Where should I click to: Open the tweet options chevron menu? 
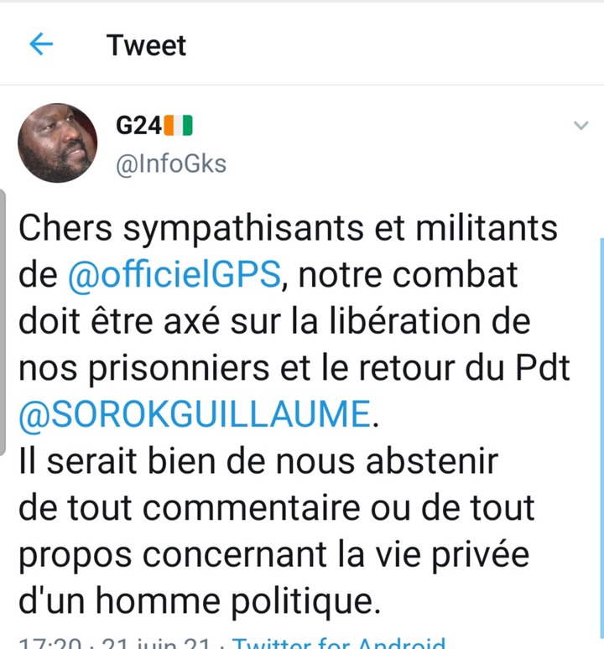tap(581, 125)
